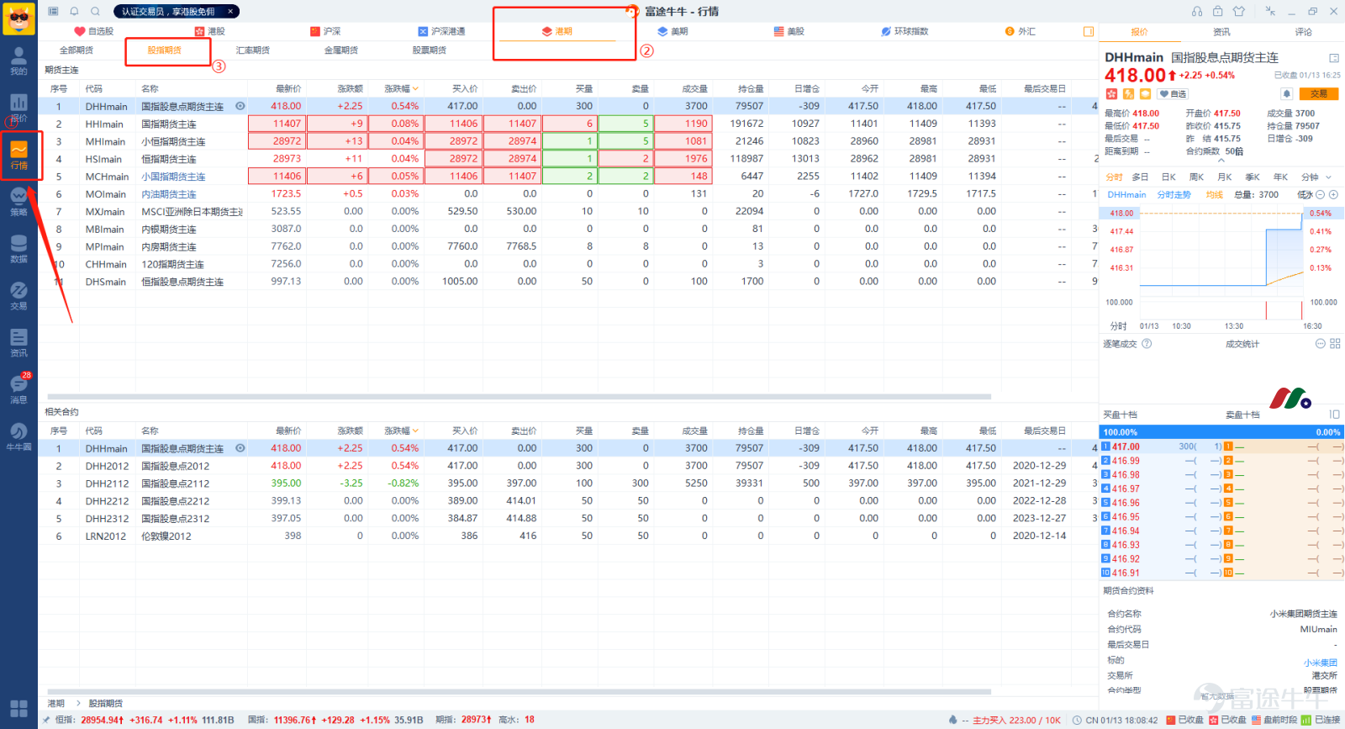This screenshot has width=1345, height=729.
Task: Open the 小米集团 underlying link
Action: click(1320, 663)
